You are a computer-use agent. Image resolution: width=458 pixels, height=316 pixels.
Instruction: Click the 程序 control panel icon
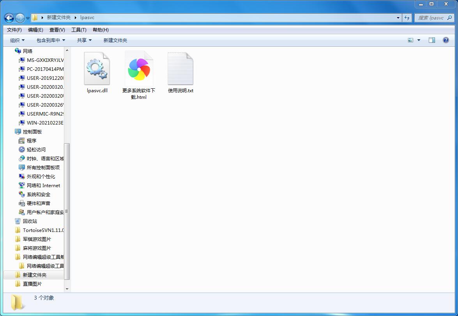tap(21, 141)
